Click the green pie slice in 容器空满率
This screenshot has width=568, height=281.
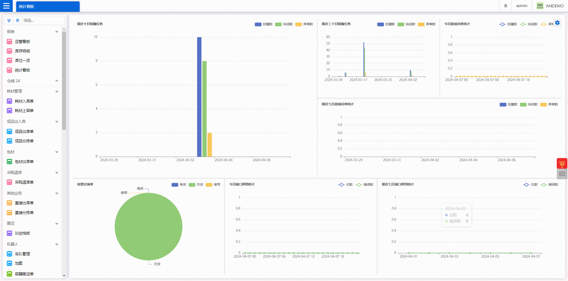coord(149,226)
